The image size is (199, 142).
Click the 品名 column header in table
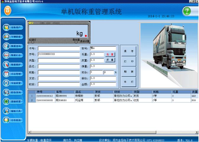[x=84, y=92]
